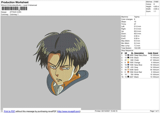The image size is (160, 113).
Task: Click the embroidered character design preview
Action: pos(61,63)
